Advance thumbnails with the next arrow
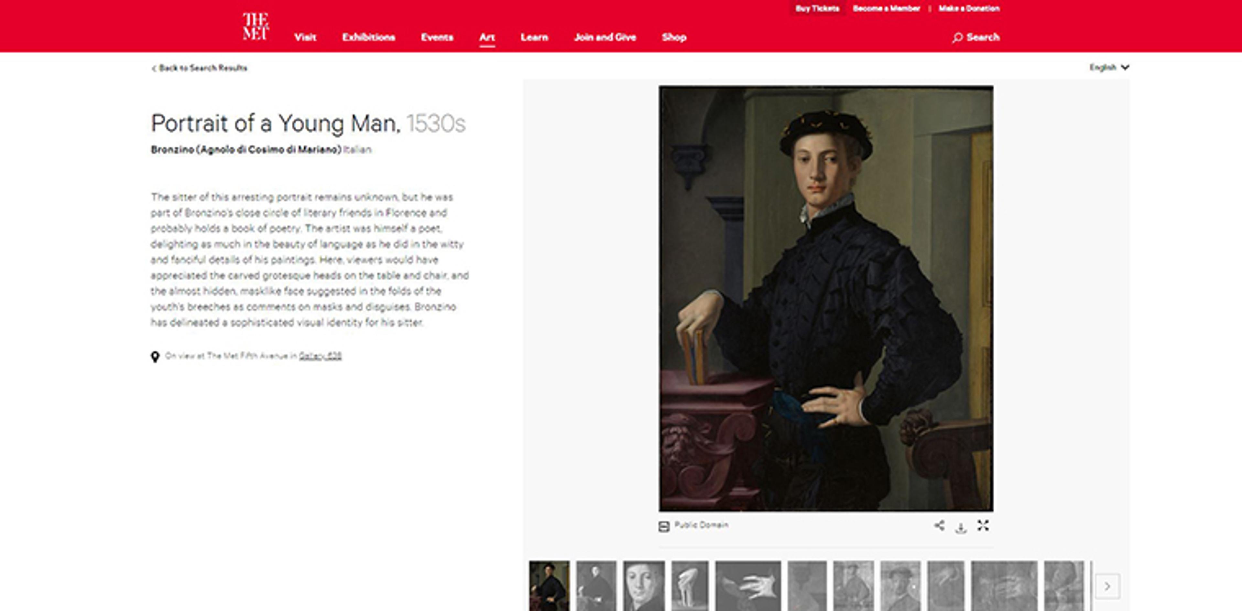The image size is (1242, 611). click(x=1107, y=586)
